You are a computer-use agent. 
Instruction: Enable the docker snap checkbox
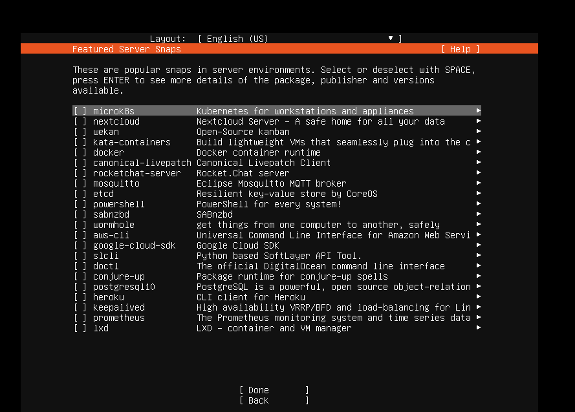coord(80,152)
